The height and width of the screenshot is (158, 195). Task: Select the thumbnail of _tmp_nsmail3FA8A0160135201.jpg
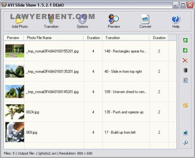15,71
